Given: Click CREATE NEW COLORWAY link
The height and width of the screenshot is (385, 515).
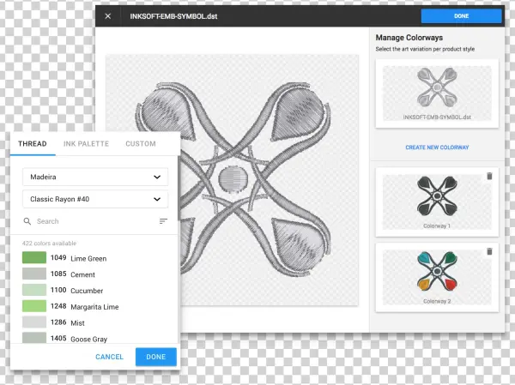Looking at the screenshot, I should [x=437, y=147].
